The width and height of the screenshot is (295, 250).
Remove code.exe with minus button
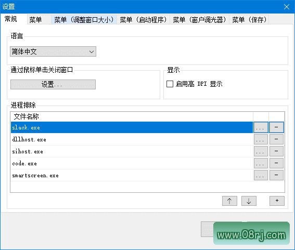[276, 163]
